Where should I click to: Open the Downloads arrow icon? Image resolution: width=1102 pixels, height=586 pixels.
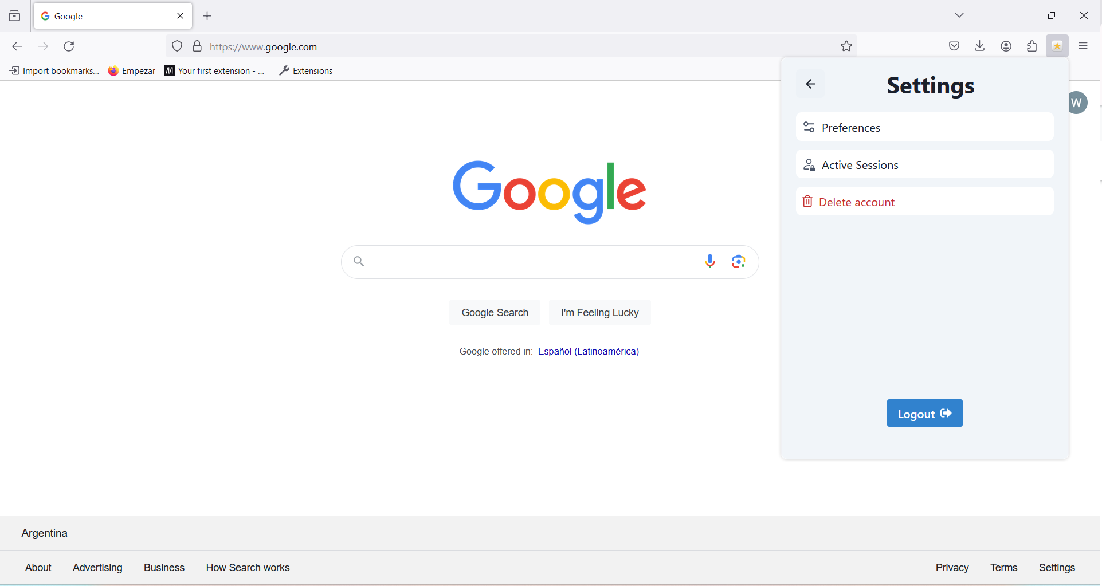(x=980, y=46)
